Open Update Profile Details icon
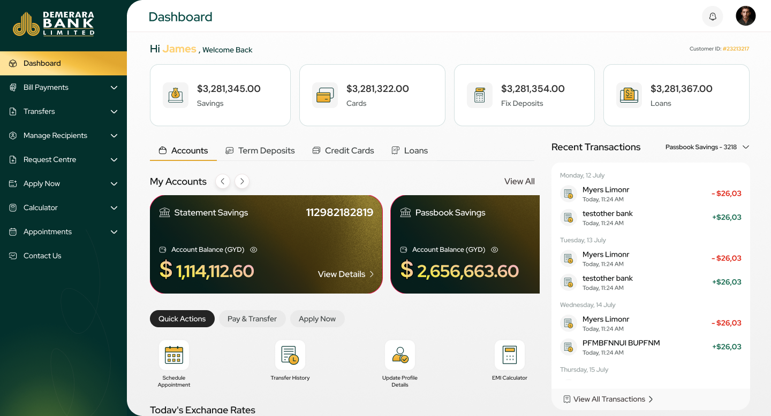This screenshot has width=771, height=416. click(x=400, y=355)
